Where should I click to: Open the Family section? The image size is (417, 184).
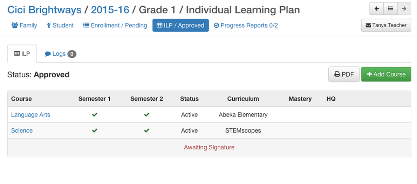[24, 26]
